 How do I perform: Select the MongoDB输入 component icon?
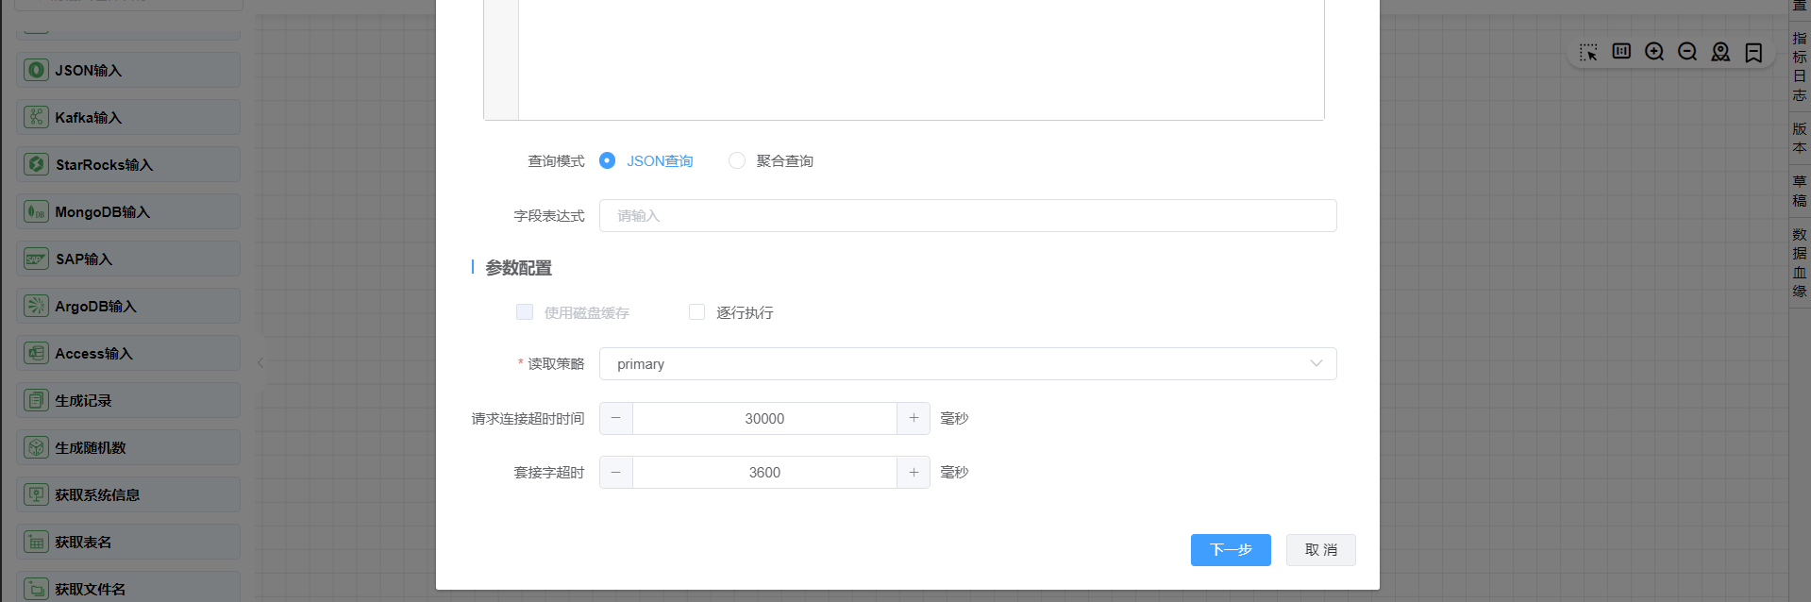tap(36, 211)
